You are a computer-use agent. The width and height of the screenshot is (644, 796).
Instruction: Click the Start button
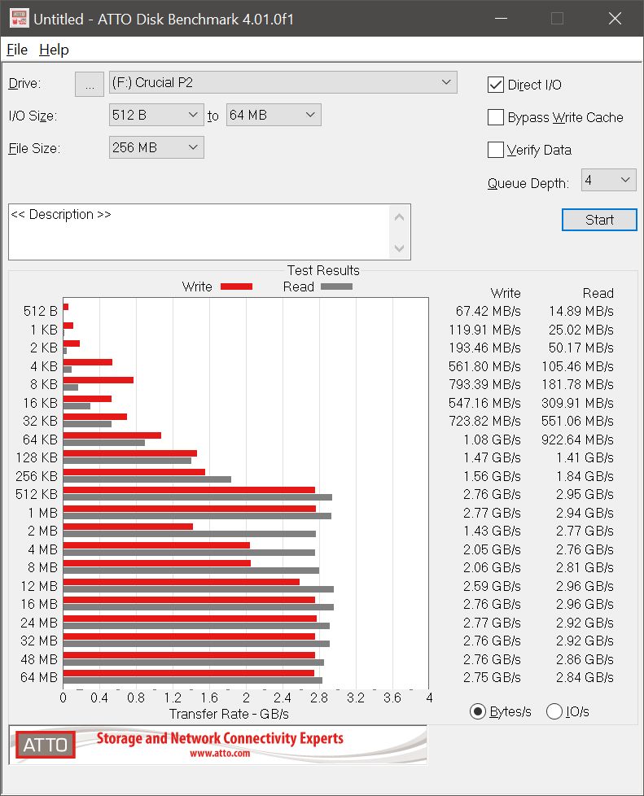[x=599, y=220]
